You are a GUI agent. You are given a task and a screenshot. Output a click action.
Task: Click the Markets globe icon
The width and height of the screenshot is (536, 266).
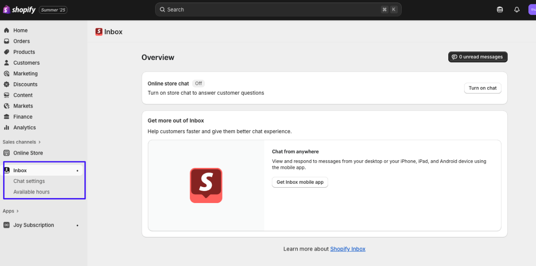6,106
